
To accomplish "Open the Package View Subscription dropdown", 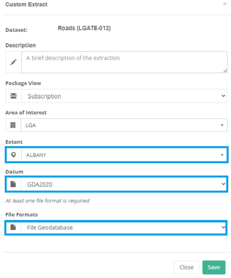I will [x=124, y=96].
